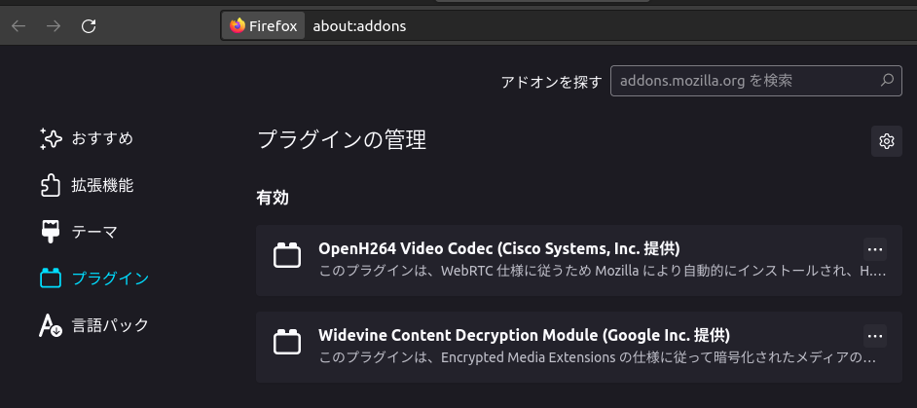The image size is (917, 408).
Task: Open more options for OpenH264 Video Codec
Action: pos(875,249)
